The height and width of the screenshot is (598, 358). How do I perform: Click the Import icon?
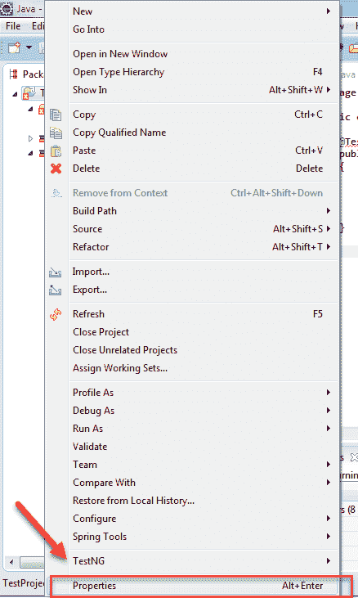(x=56, y=272)
